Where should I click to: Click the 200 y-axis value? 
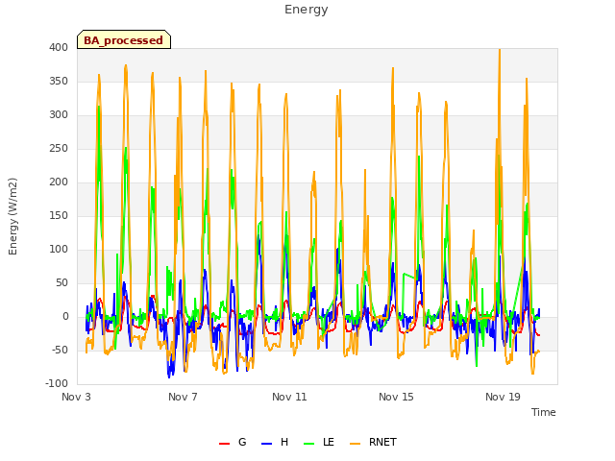point(59,182)
